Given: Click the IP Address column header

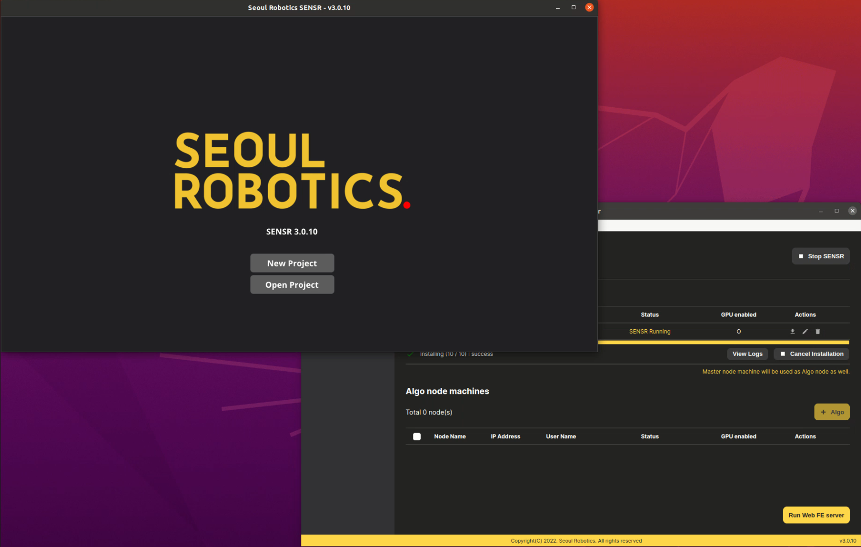Looking at the screenshot, I should pyautogui.click(x=505, y=436).
